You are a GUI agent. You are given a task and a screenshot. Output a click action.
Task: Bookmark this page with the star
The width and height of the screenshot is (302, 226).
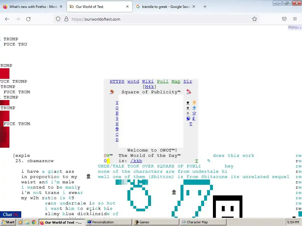255,19
